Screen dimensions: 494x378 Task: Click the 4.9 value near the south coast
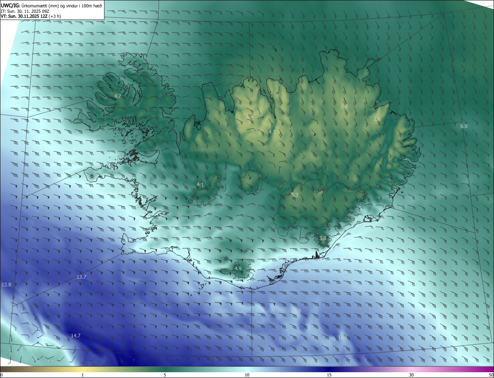[x=238, y=268]
